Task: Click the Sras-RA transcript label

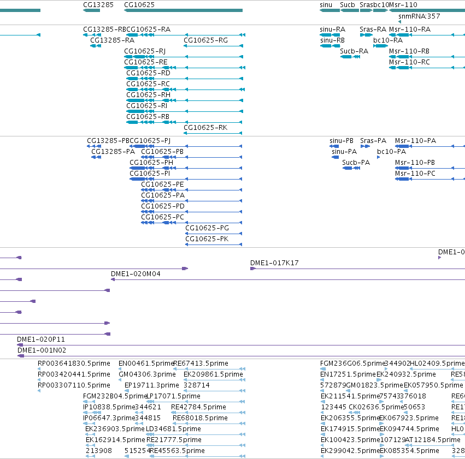Action: [x=373, y=29]
